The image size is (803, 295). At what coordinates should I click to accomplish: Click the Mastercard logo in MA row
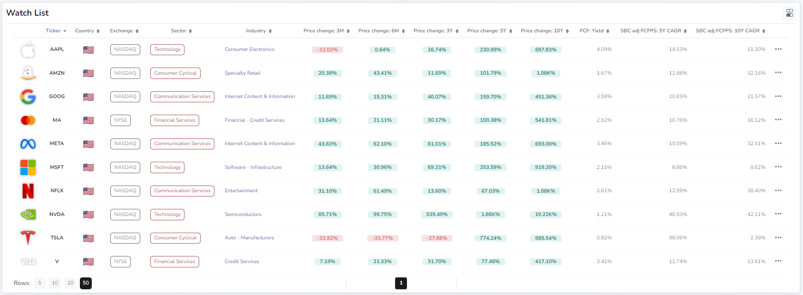pos(28,120)
